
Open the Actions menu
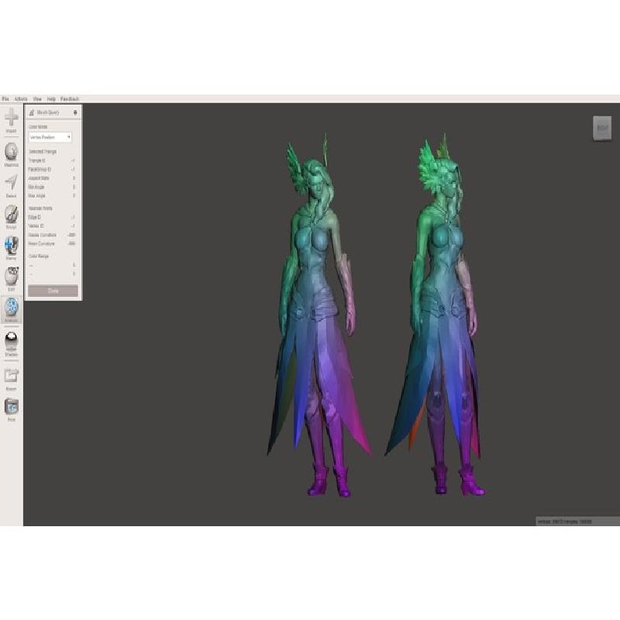21,99
